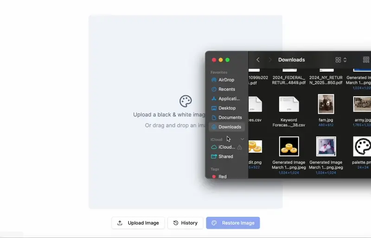Screen dimensions: 371x238
Task: Select the Red tag in sidebar
Action: click(222, 176)
